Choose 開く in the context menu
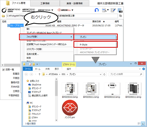 tap(28, 29)
